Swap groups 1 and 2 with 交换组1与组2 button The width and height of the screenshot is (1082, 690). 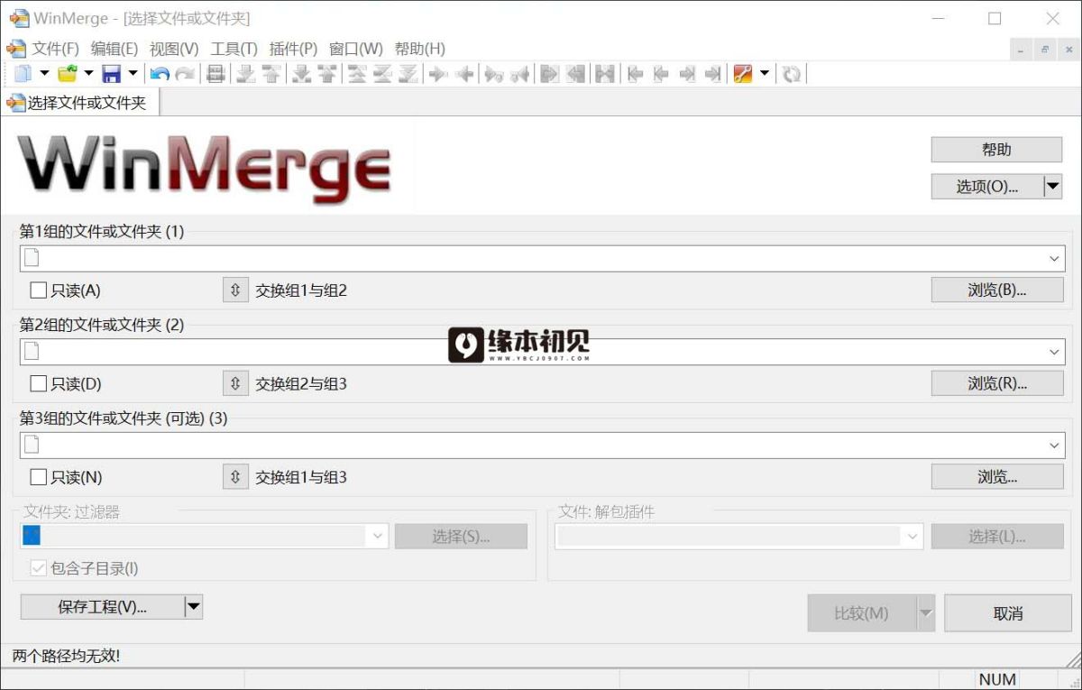tap(235, 290)
